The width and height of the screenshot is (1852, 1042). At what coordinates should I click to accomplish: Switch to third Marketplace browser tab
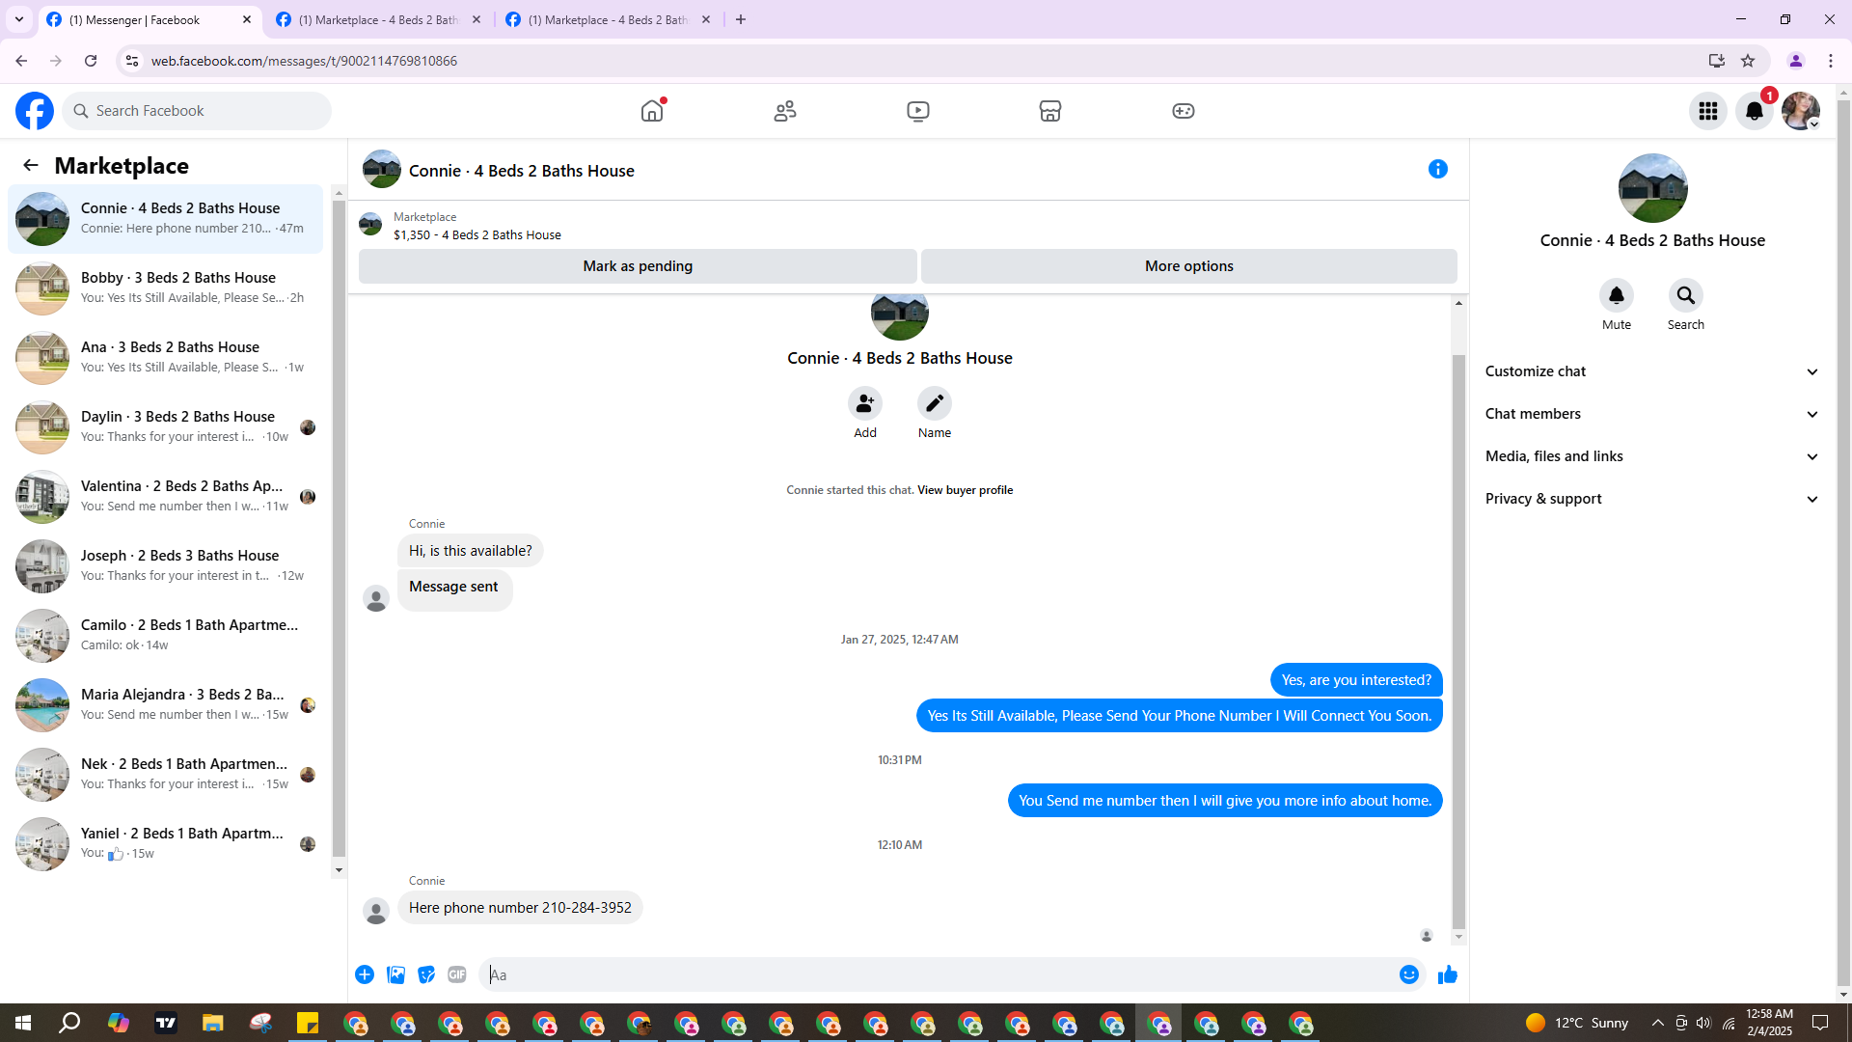point(609,19)
